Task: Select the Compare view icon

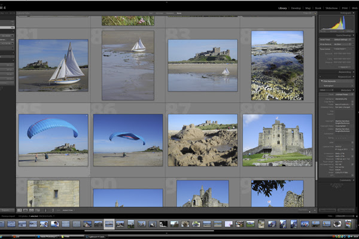Action: coord(30,210)
